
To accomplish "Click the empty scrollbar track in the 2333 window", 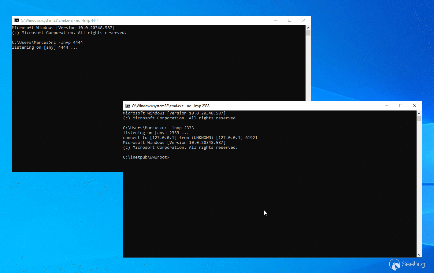I will (419, 184).
